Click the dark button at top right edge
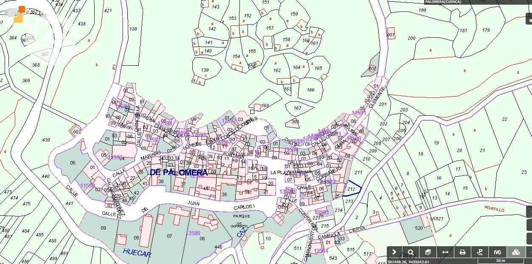The width and height of the screenshot is (532, 264). coord(529,18)
